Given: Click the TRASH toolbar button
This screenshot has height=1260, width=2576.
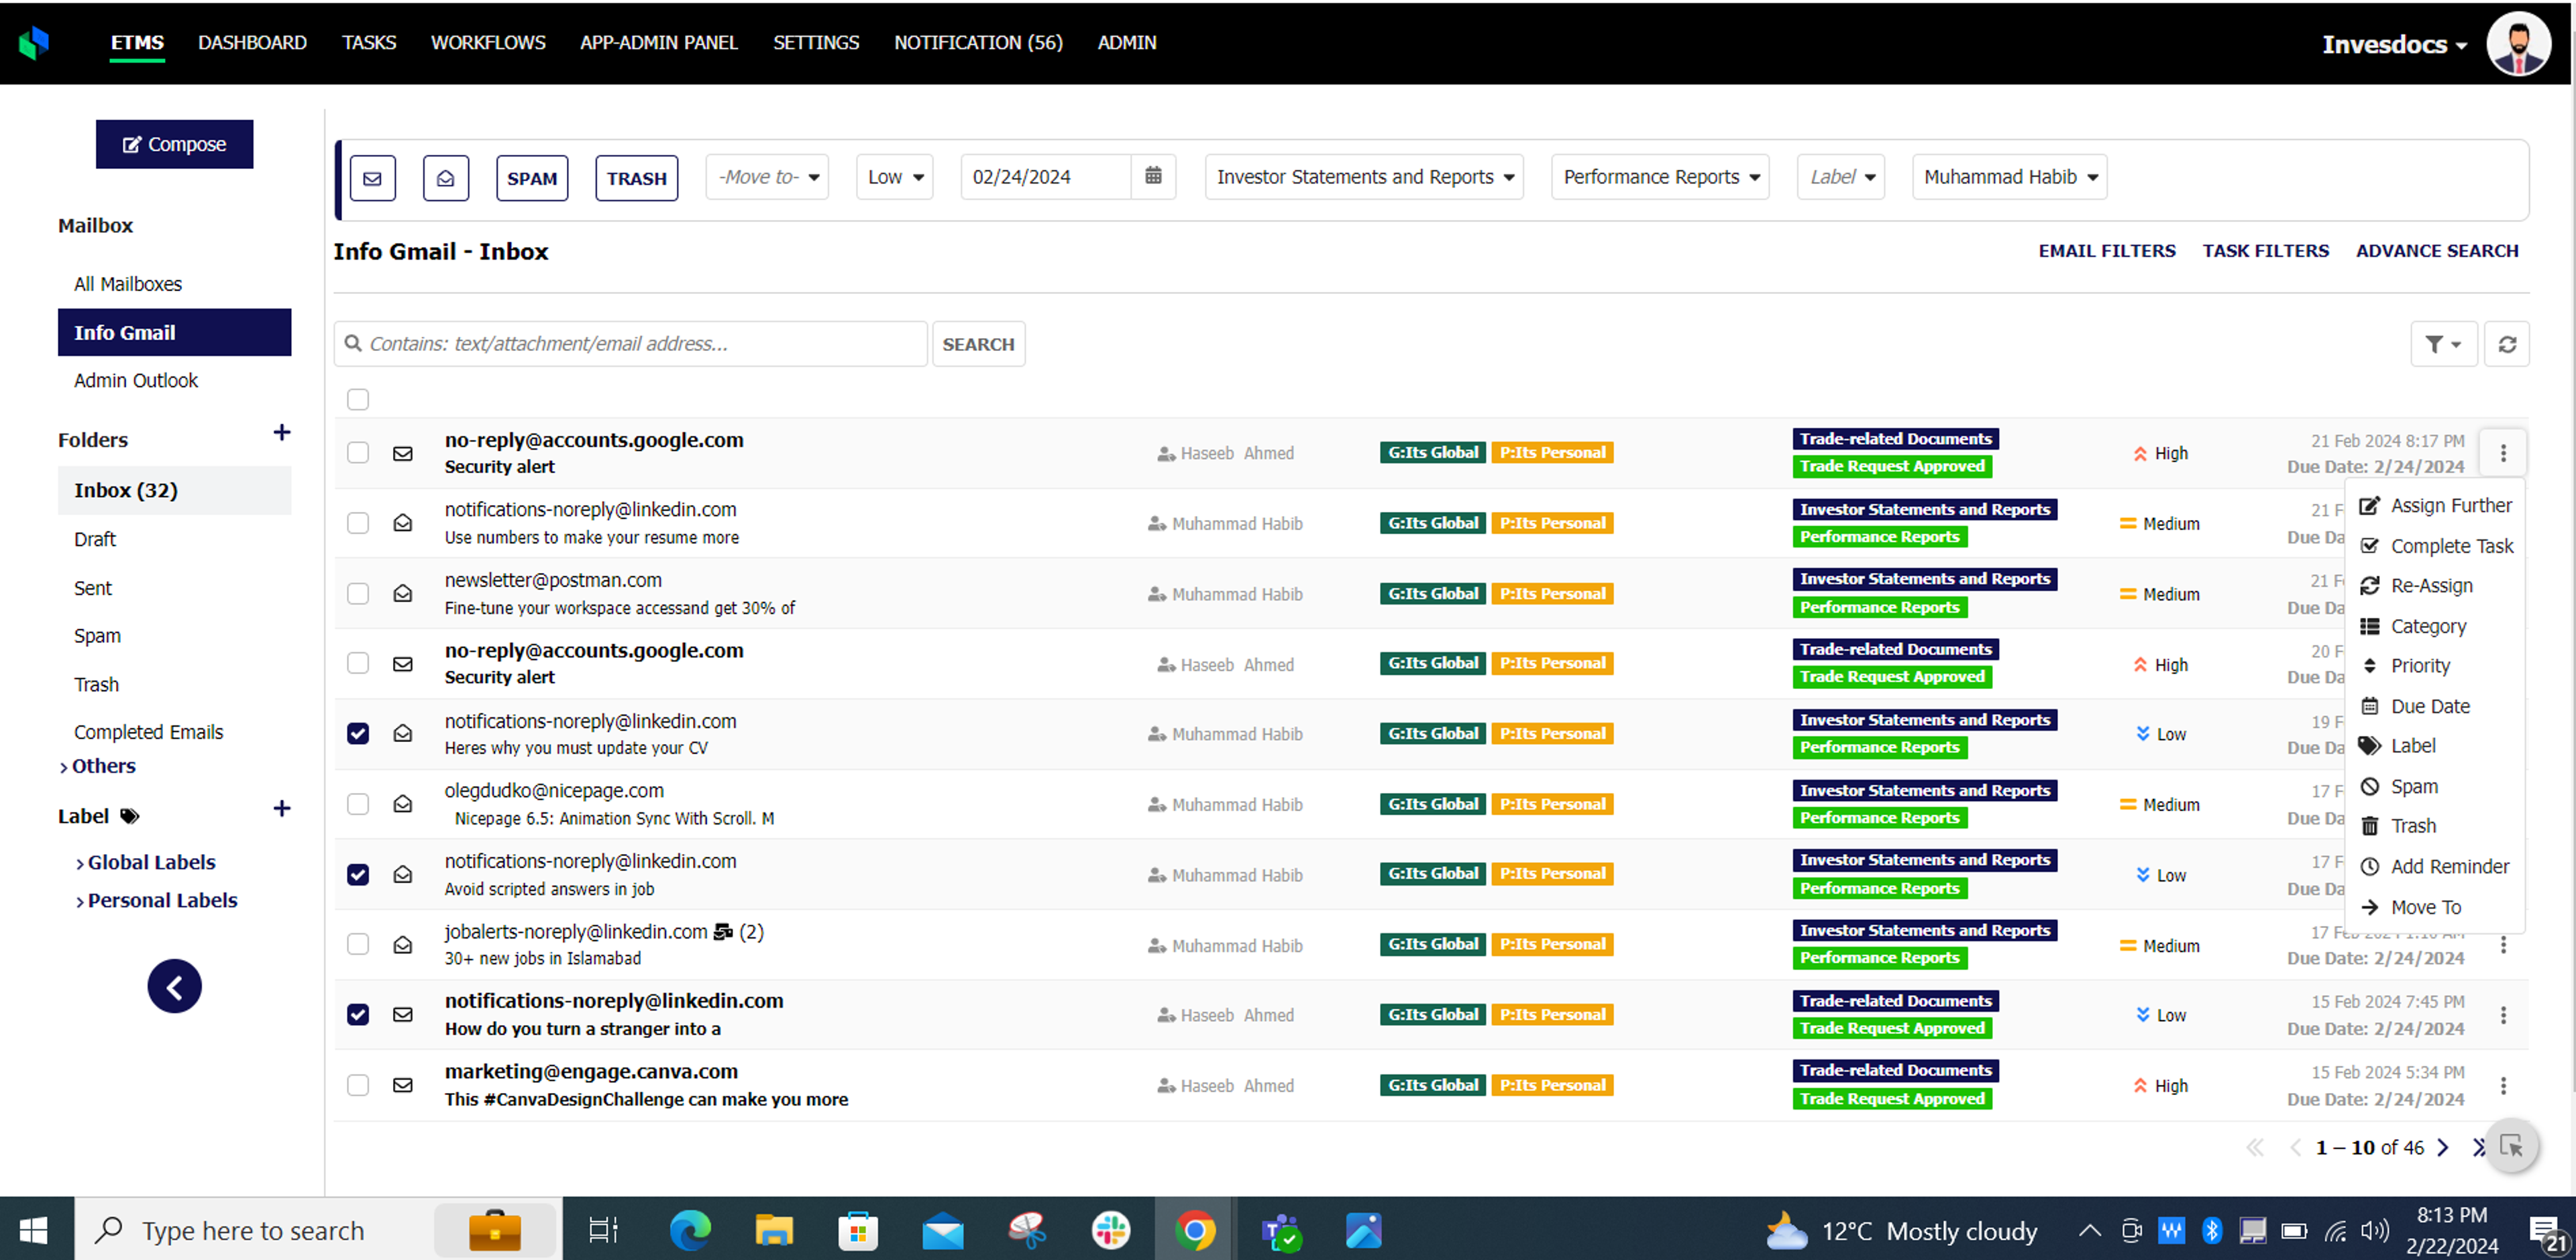Looking at the screenshot, I should [636, 178].
